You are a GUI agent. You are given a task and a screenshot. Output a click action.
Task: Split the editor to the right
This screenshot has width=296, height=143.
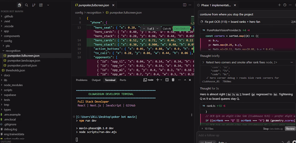click(x=185, y=5)
